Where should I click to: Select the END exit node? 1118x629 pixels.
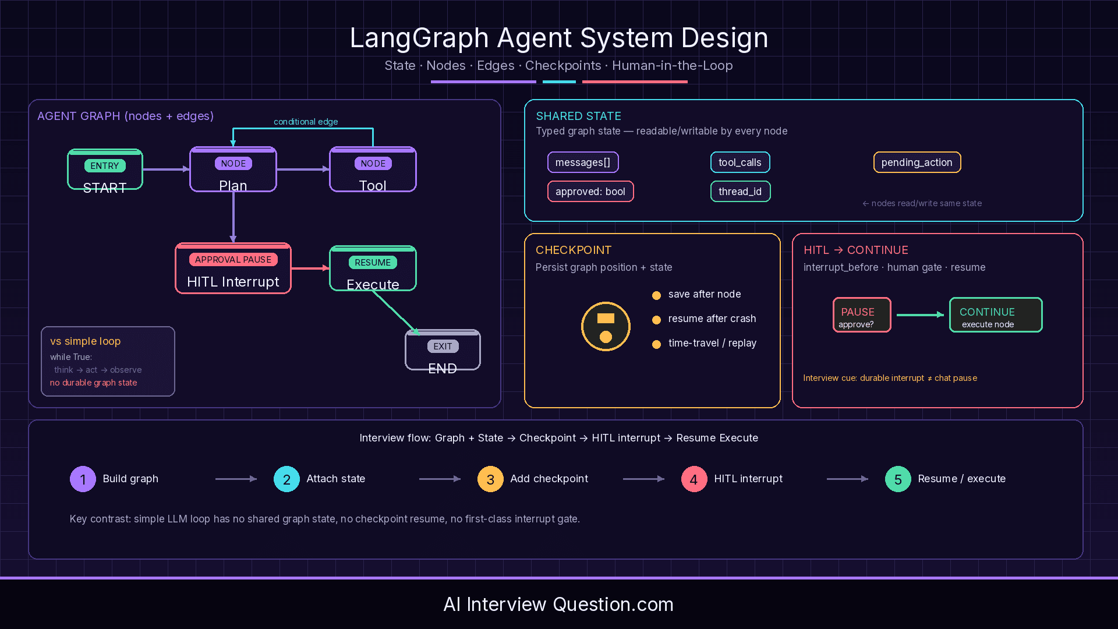[x=443, y=350]
